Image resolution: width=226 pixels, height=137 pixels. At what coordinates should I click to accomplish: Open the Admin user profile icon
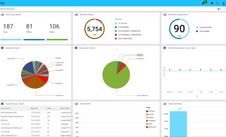click(x=223, y=3)
